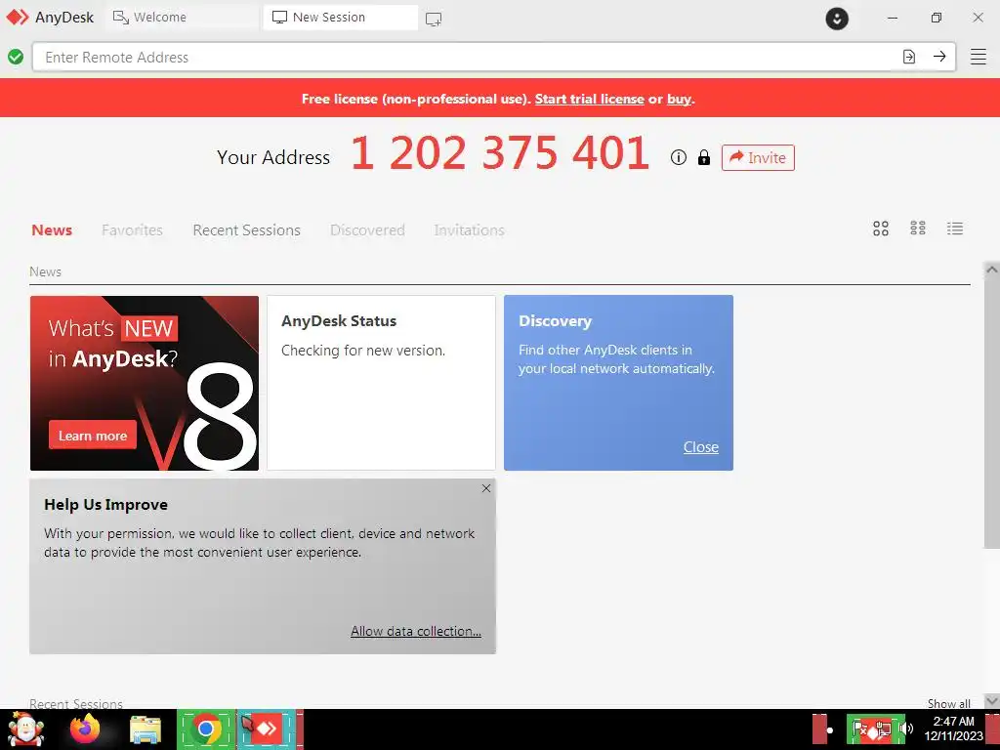
Task: Click the connect arrow in address bar
Action: pos(939,57)
